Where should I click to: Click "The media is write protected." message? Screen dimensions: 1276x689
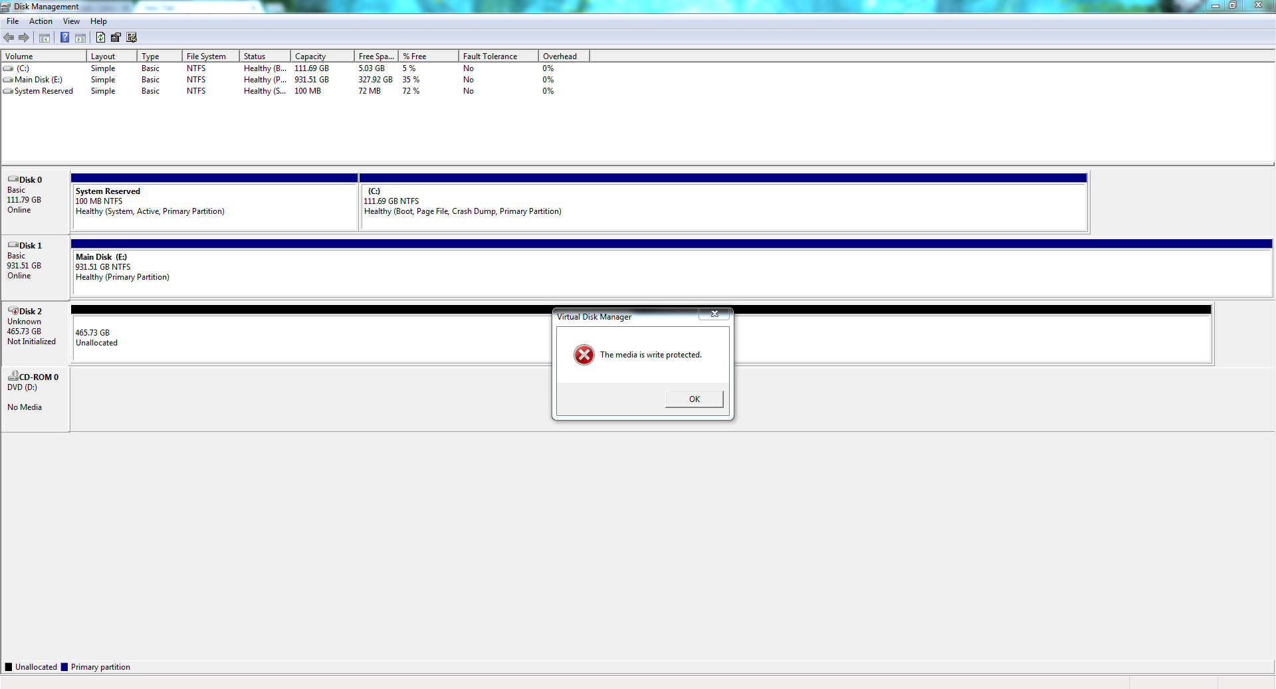(x=651, y=355)
